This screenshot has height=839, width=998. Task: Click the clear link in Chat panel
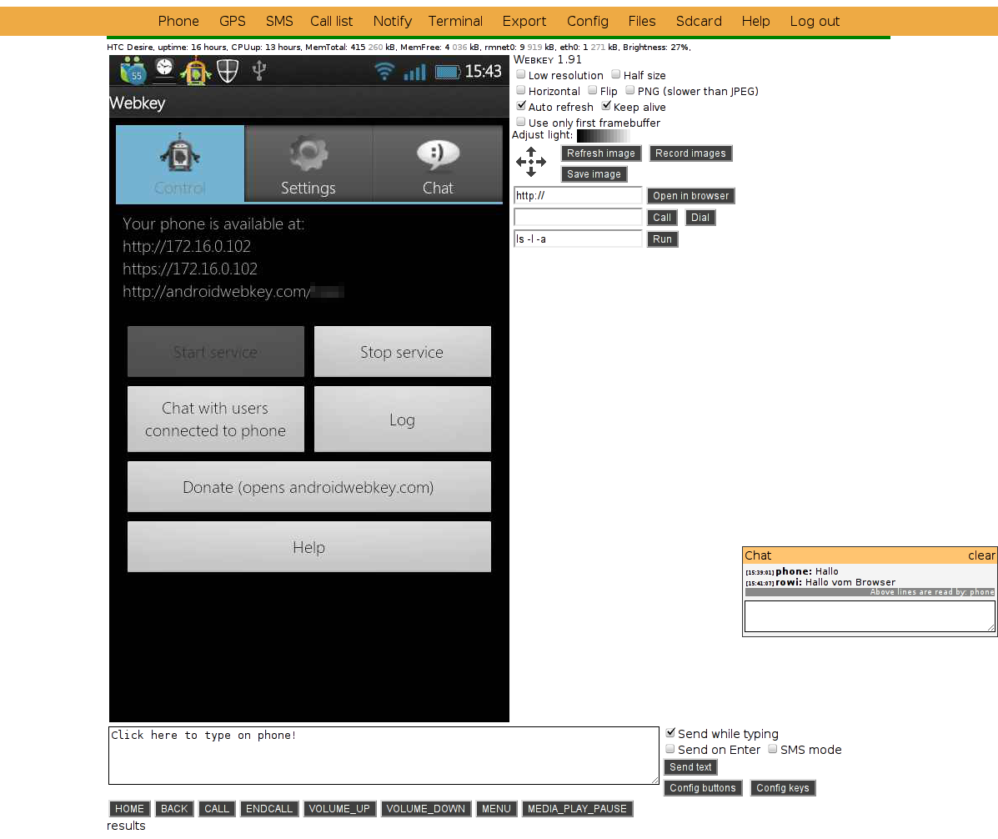[981, 555]
